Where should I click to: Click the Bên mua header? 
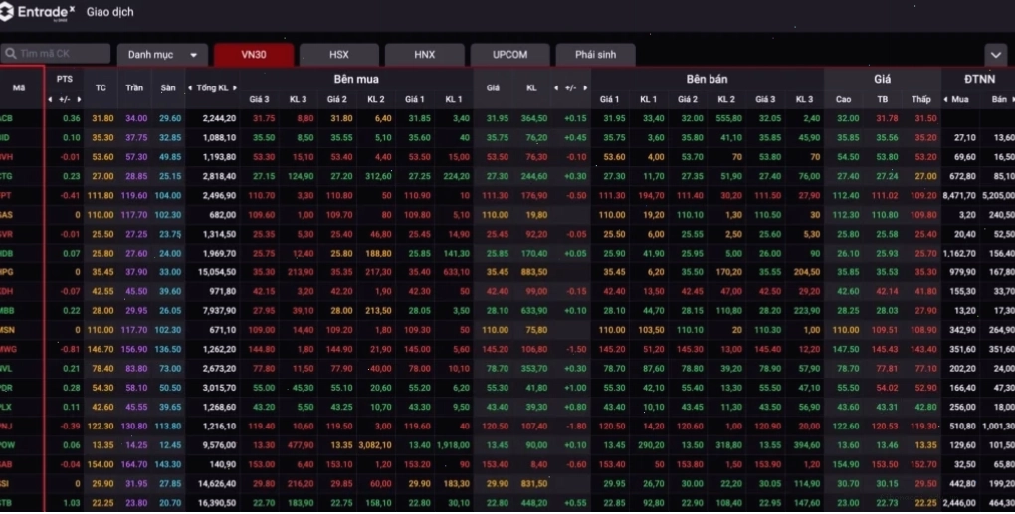(356, 79)
